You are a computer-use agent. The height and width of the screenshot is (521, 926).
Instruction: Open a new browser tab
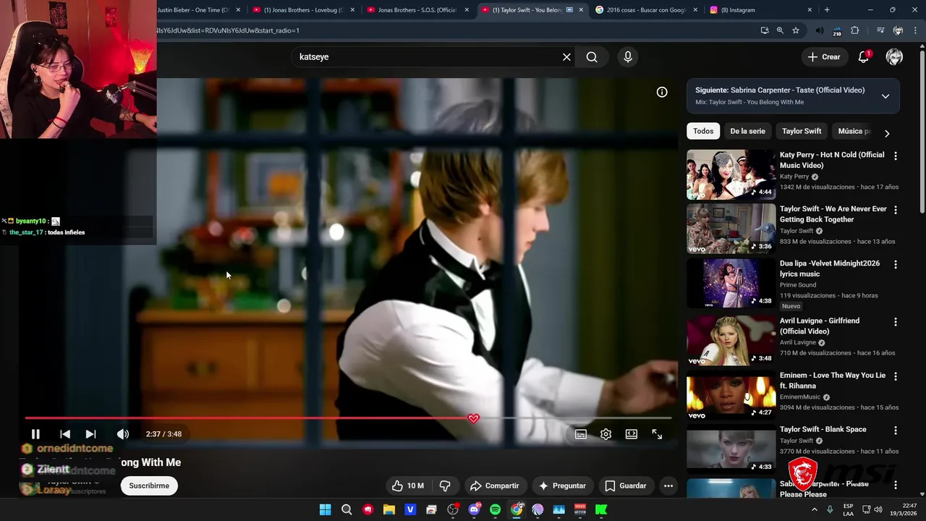(827, 10)
